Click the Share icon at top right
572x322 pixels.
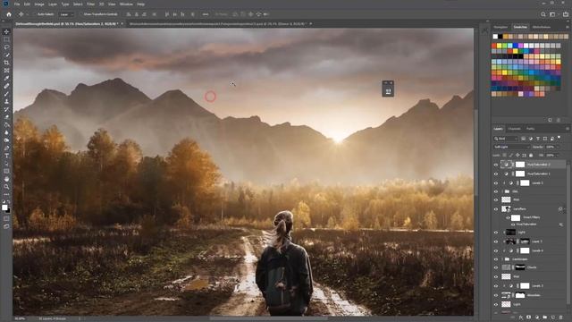tap(566, 14)
